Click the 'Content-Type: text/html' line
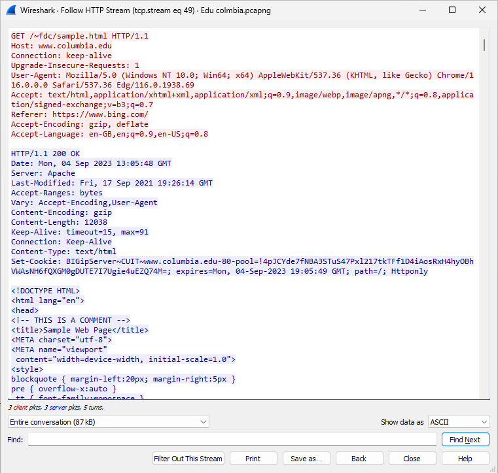Image resolution: width=498 pixels, height=473 pixels. (x=64, y=252)
